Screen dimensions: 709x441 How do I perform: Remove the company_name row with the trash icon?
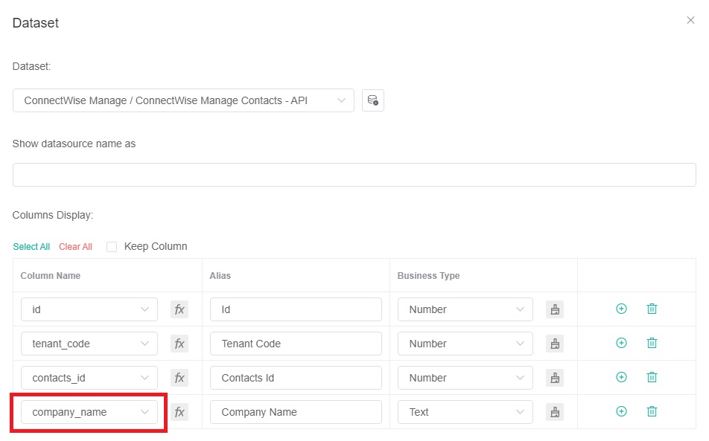pyautogui.click(x=652, y=411)
